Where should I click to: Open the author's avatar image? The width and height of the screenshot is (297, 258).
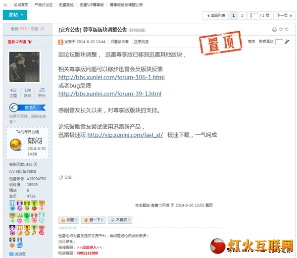24,67
